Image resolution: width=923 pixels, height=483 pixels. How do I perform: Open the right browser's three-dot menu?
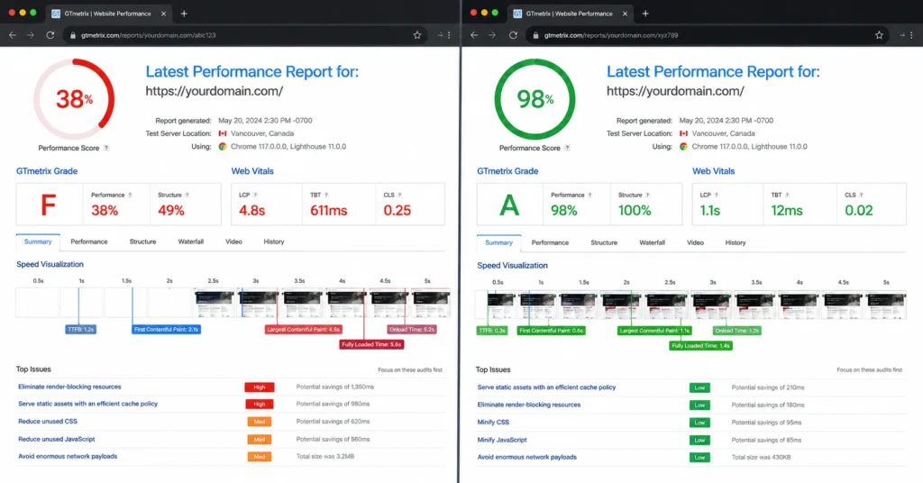[912, 35]
